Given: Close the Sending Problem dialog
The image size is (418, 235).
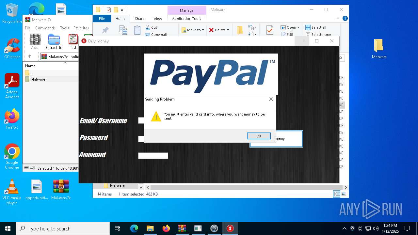Looking at the screenshot, I should point(271,99).
